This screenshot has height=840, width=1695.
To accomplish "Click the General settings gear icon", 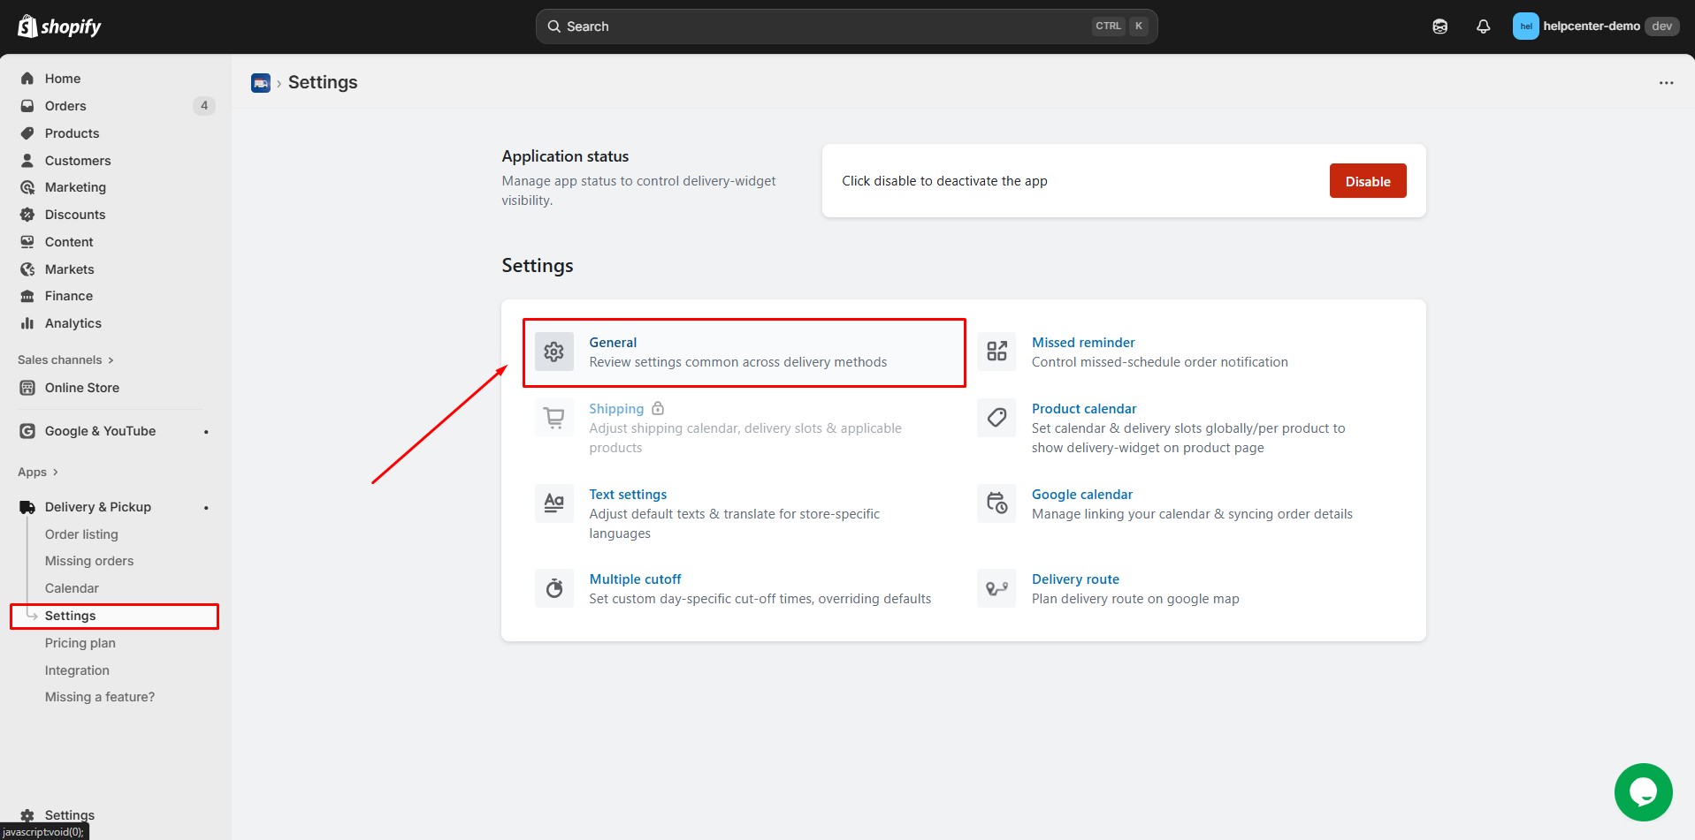I will [554, 352].
